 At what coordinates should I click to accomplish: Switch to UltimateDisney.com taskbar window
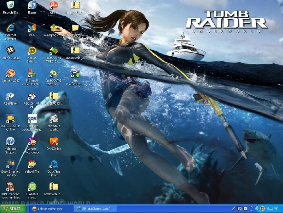pos(94,209)
